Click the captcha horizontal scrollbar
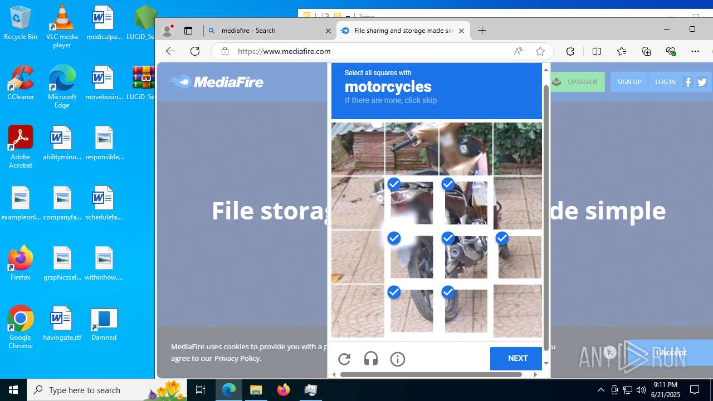This screenshot has height=401, width=713. click(431, 374)
